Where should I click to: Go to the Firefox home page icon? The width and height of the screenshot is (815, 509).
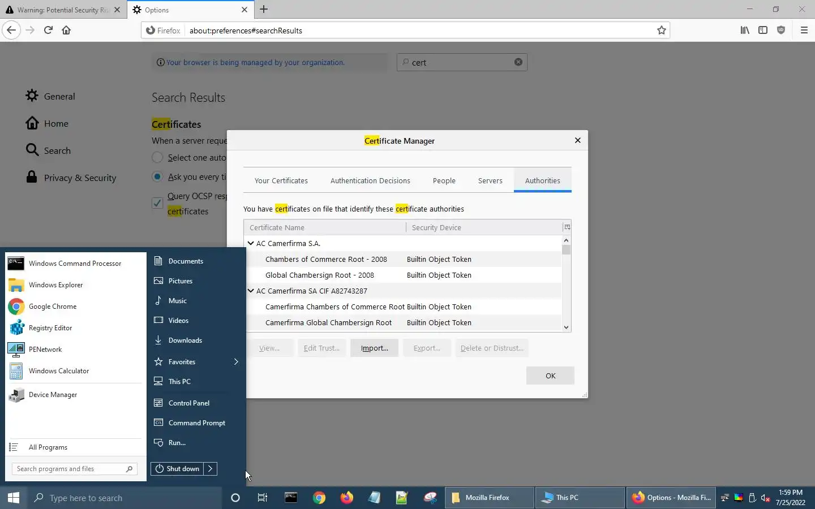tap(66, 30)
